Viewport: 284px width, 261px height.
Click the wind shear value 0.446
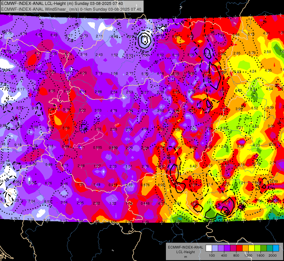(145, 204)
